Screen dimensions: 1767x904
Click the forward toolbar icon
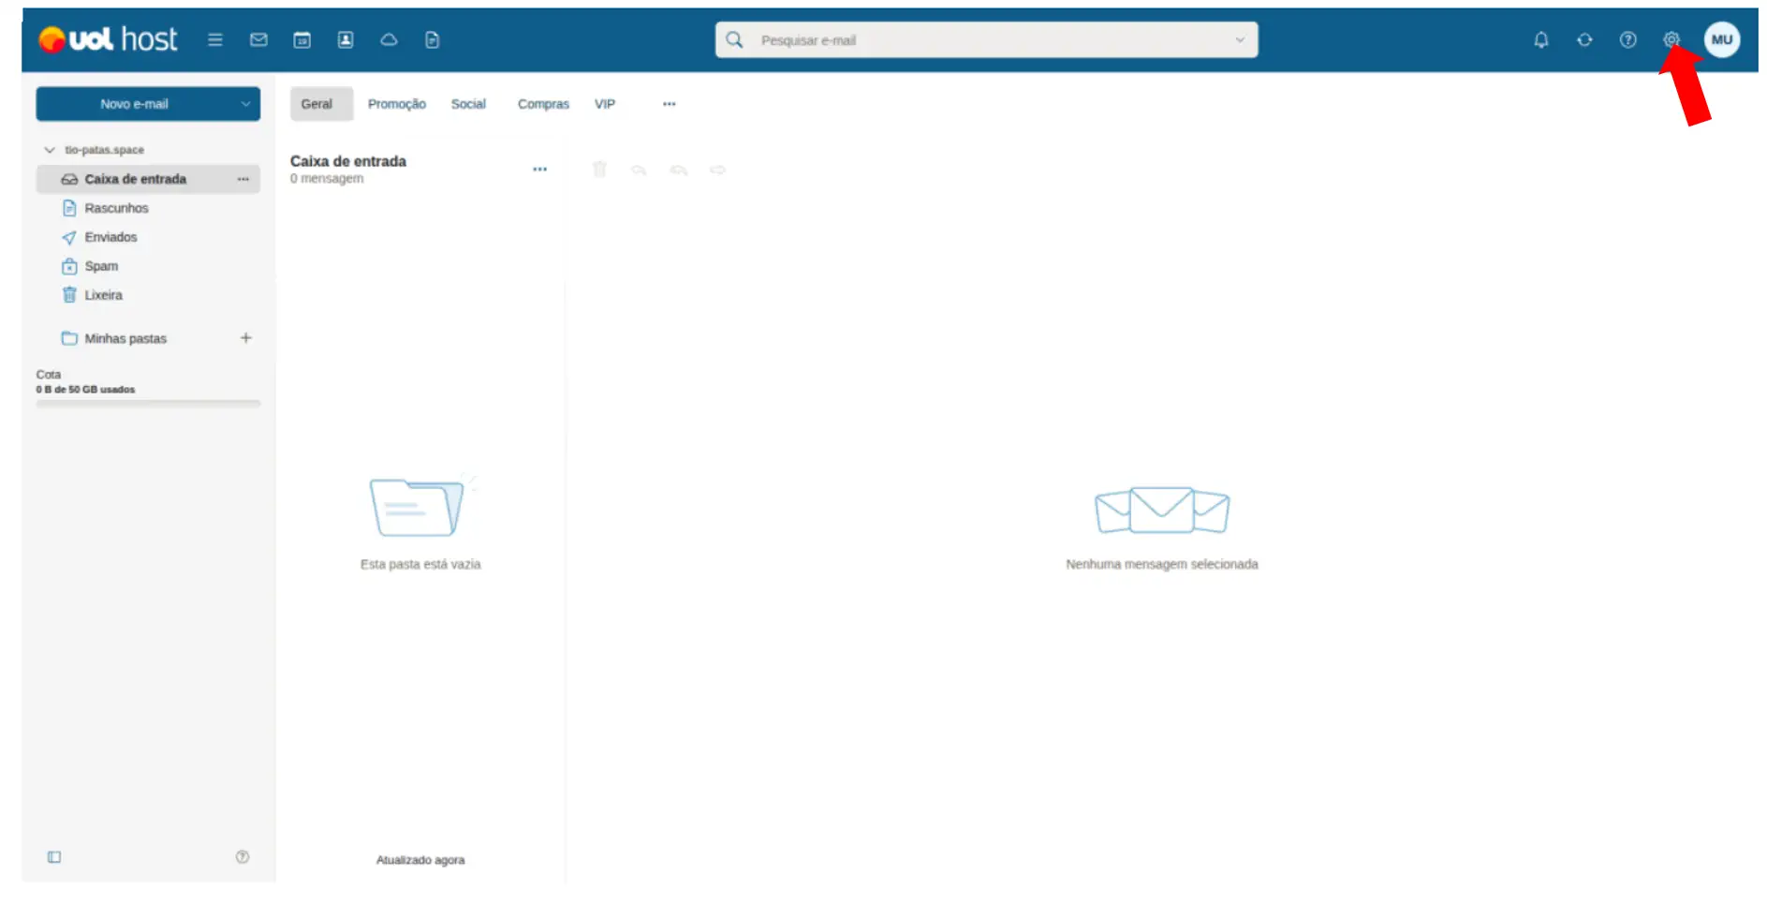(x=717, y=170)
